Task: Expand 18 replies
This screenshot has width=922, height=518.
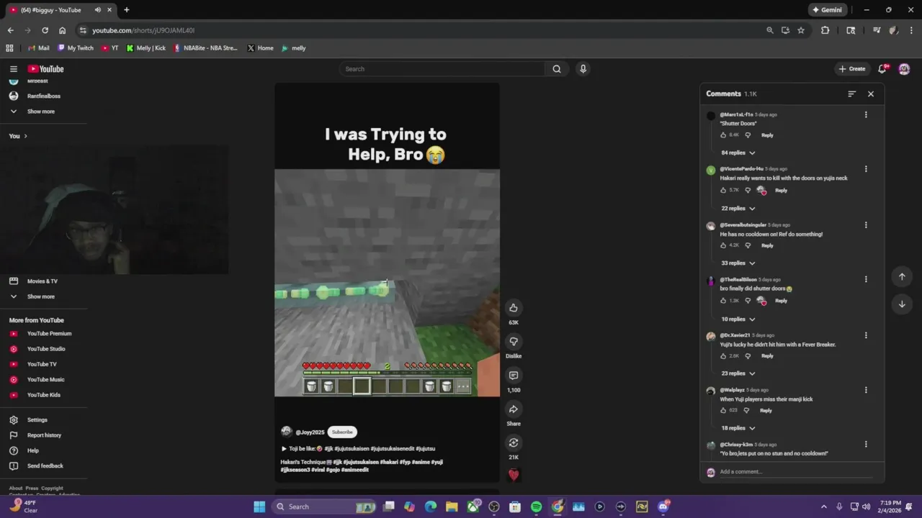Action: [x=738, y=428]
